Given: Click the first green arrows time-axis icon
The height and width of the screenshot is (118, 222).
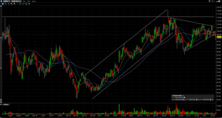Looking at the screenshot, I should pos(20,4).
